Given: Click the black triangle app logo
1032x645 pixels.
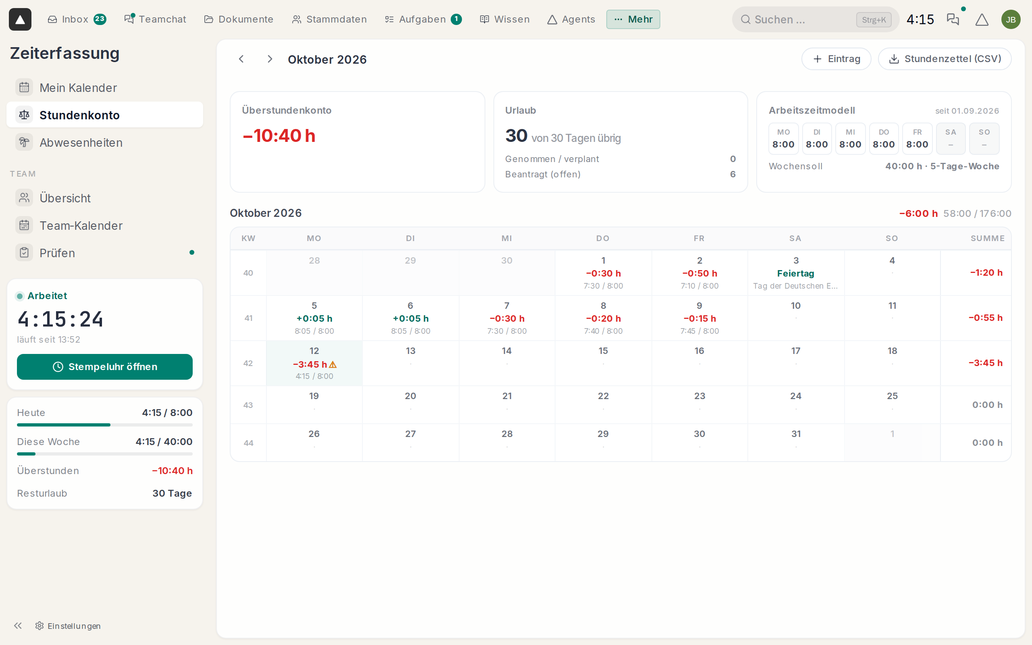Looking at the screenshot, I should [x=20, y=19].
